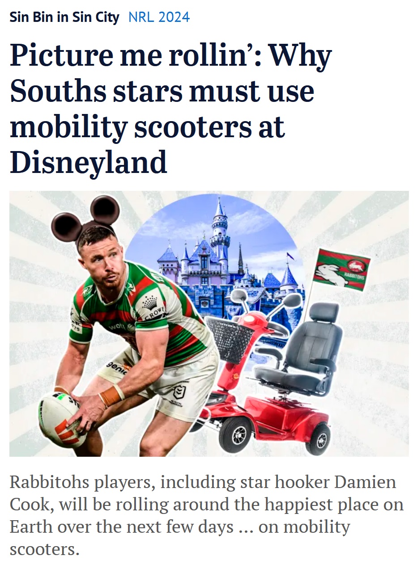
Task: Click the article summary paragraph
Action: coord(207,516)
